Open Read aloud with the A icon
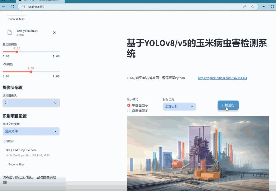This screenshot has width=276, height=191. pyautogui.click(x=244, y=6)
